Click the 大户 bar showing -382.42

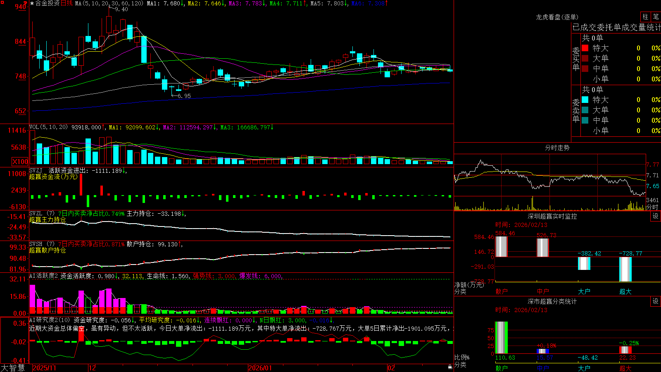pyautogui.click(x=584, y=263)
